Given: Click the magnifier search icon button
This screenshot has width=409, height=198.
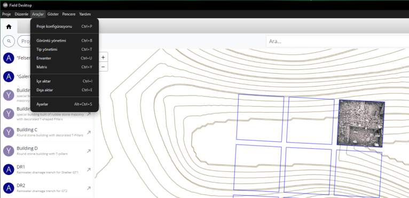Looking at the screenshot, I should click(9, 41).
